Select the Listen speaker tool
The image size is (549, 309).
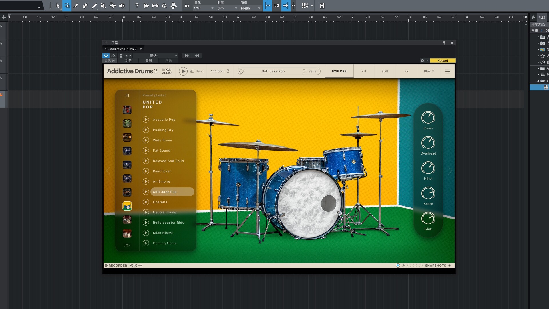coord(122,6)
